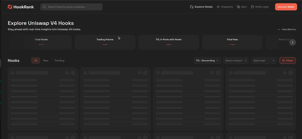The width and height of the screenshot is (302, 139).
Task: Click the HookRank brand name text
Action: point(24,7)
